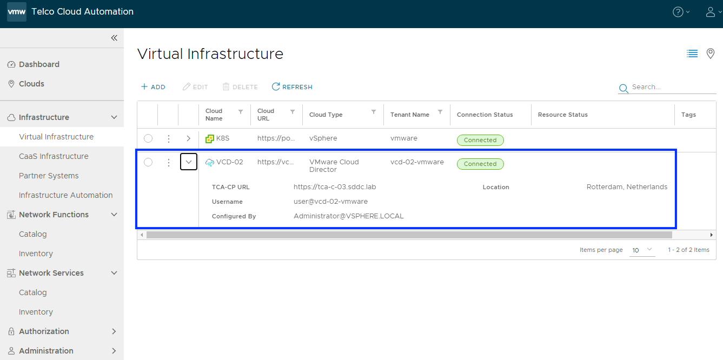Expand the K8S row details
Viewport: 723px width, 360px height.
189,139
